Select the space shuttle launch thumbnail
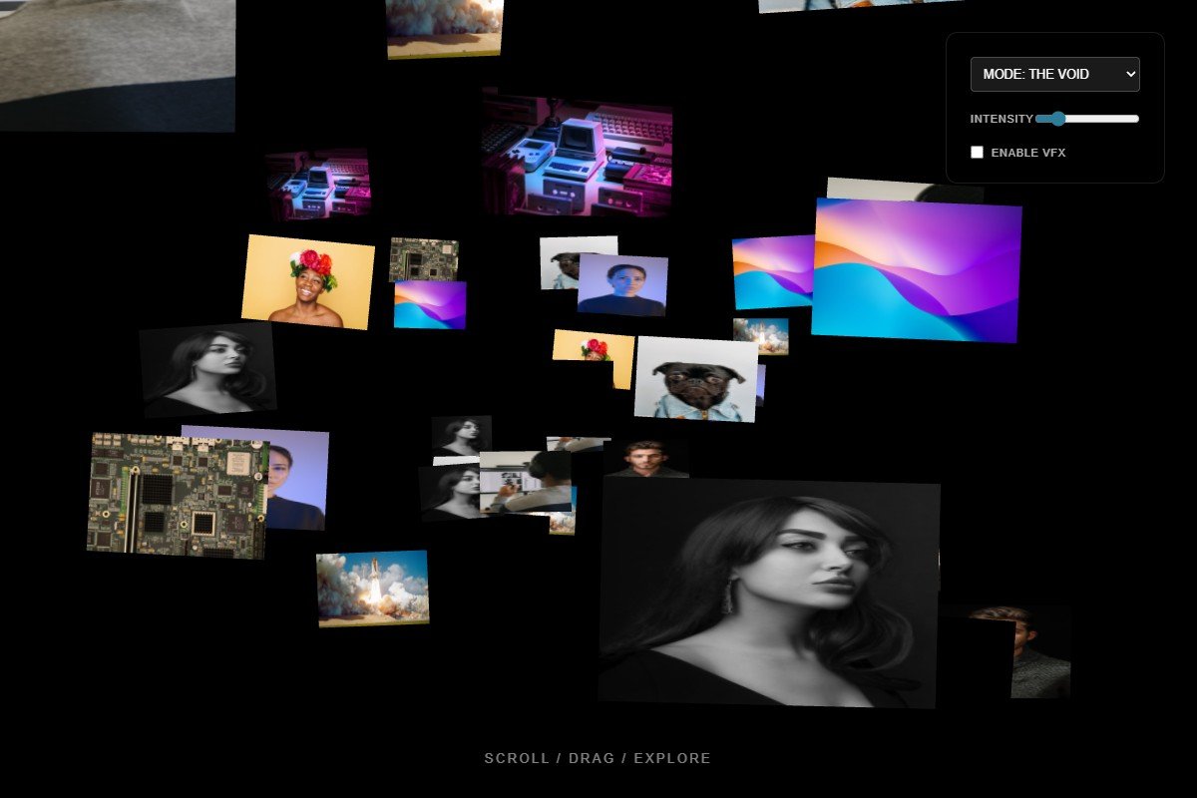Screen dimensions: 1197x798 (x=371, y=588)
